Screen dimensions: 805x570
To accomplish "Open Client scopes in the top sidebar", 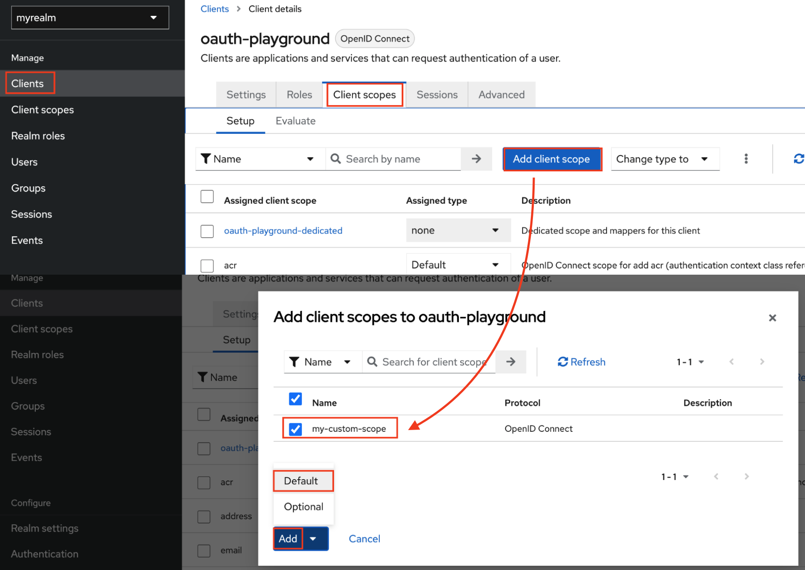I will (92, 110).
